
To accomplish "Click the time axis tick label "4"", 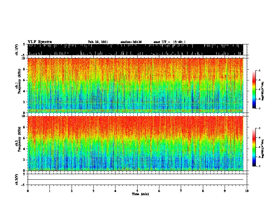I will [x=115, y=191].
